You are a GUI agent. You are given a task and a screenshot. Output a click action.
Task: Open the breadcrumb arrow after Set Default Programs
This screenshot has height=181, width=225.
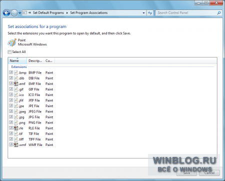point(67,13)
